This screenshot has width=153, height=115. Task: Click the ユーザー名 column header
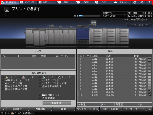pyautogui.click(x=62, y=56)
